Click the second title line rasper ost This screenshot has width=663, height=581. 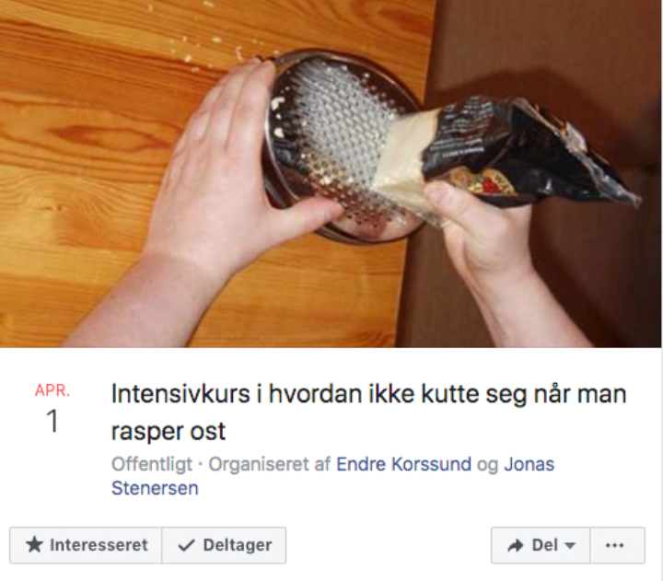(169, 431)
